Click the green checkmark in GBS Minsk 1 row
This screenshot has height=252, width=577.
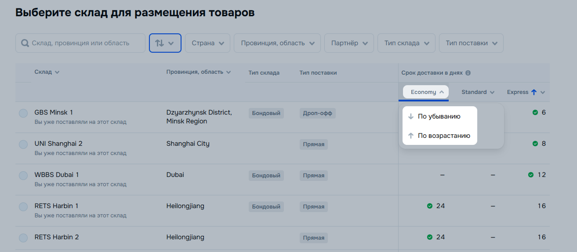pos(535,112)
